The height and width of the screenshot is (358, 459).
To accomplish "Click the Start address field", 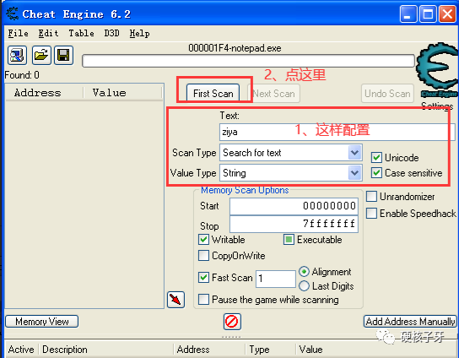I will 294,206.
